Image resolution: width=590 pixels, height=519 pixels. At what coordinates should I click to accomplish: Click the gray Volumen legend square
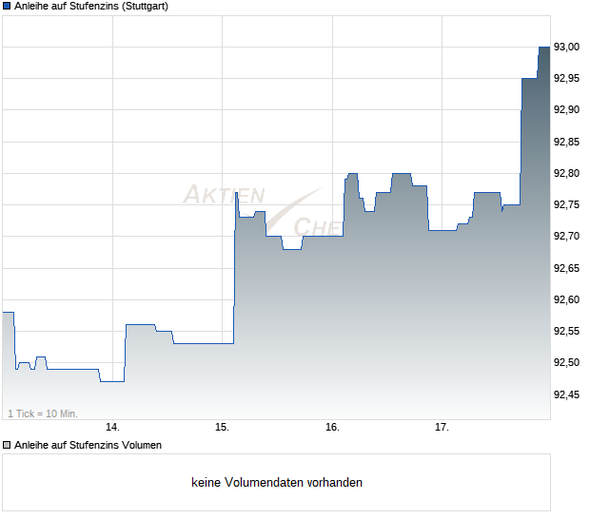7,446
